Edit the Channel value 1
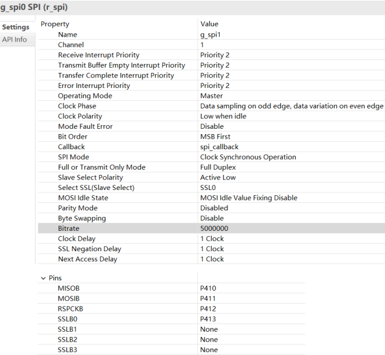Image resolution: width=385 pixels, height=355 pixels. coord(202,45)
